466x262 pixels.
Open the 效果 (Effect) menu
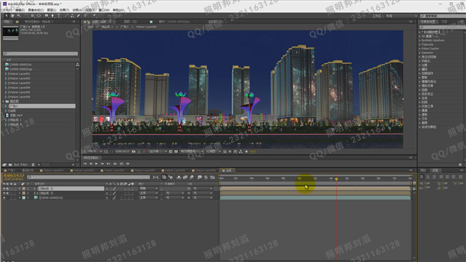pos(64,10)
